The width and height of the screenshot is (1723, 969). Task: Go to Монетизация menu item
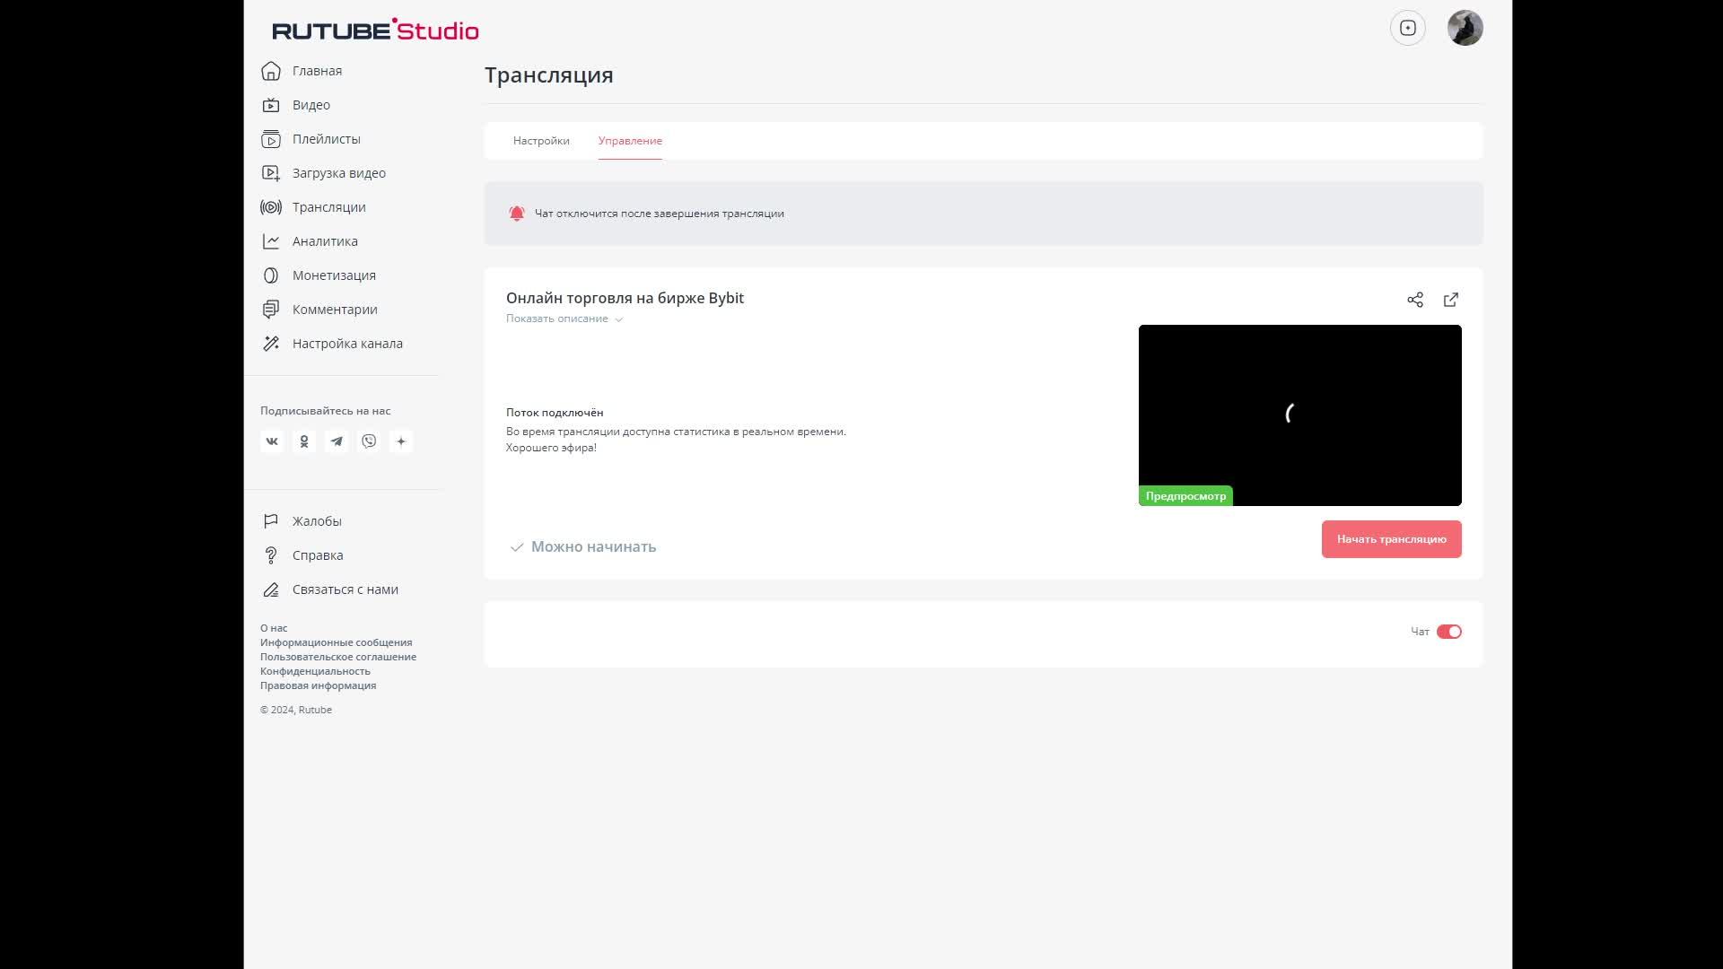334,275
